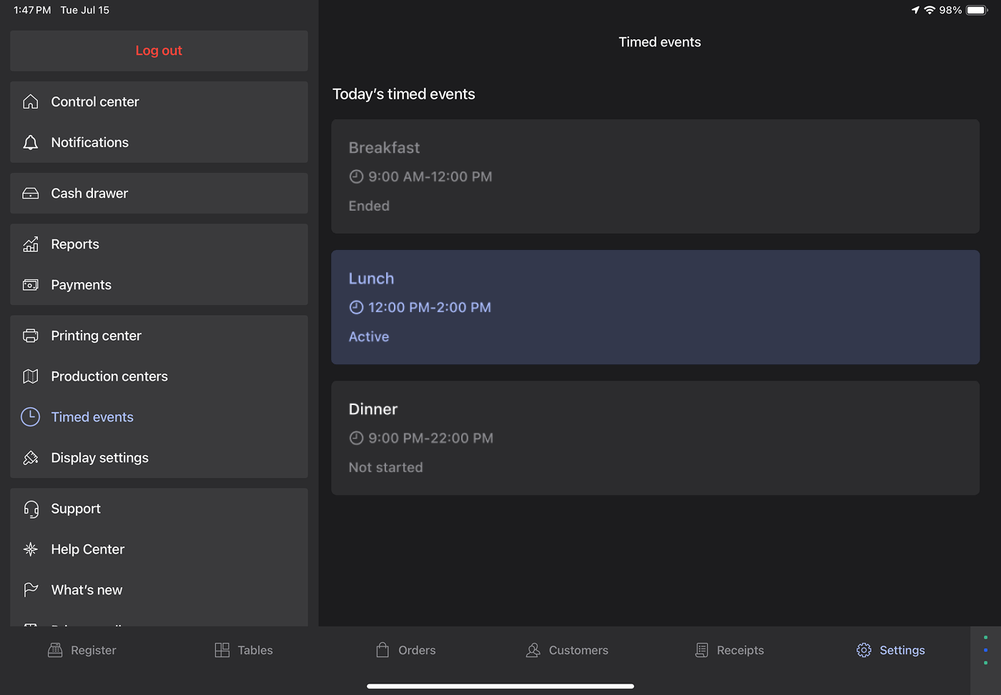1001x695 pixels.
Task: Click the Help Center compass icon
Action: tap(31, 549)
